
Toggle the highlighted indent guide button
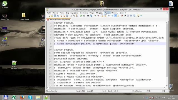(x=115, y=16)
